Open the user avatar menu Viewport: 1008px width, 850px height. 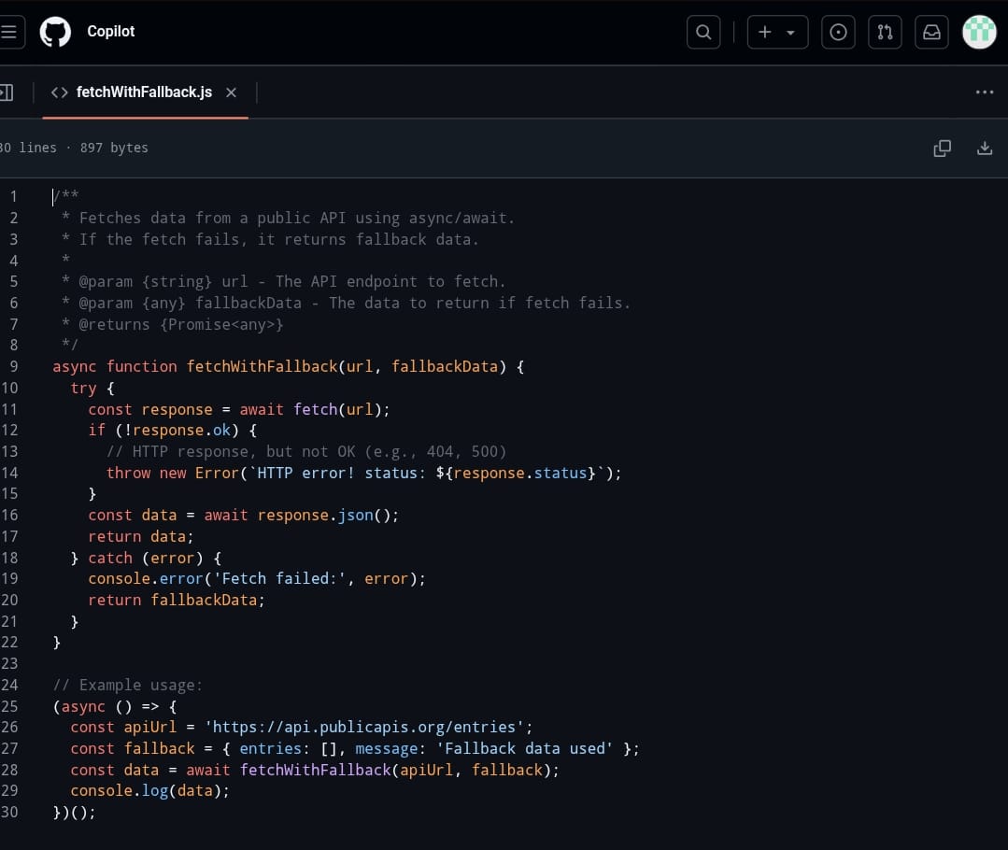tap(979, 32)
